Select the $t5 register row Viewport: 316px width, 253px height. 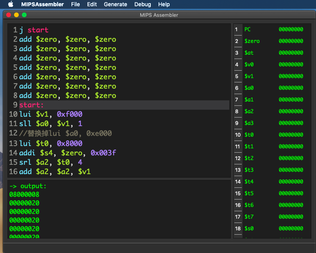pyautogui.click(x=272, y=193)
